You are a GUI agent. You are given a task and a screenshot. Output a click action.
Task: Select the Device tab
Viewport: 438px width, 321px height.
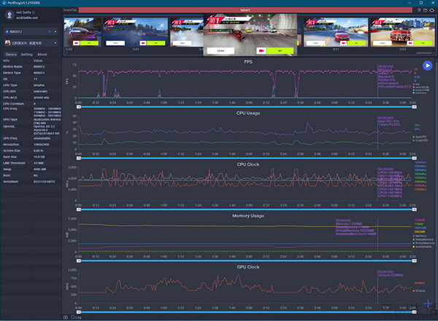11,54
